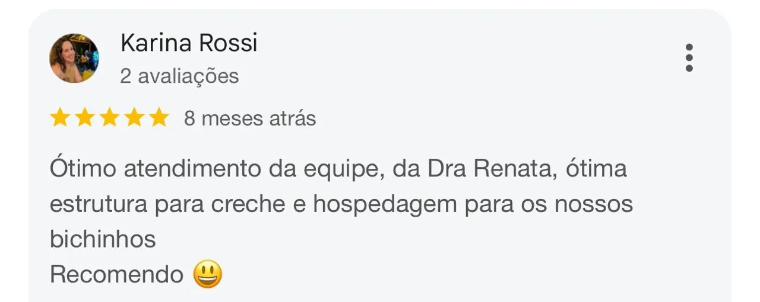This screenshot has height=302, width=760.
Task: Click the "8 meses atrás" timestamp
Action: [250, 119]
